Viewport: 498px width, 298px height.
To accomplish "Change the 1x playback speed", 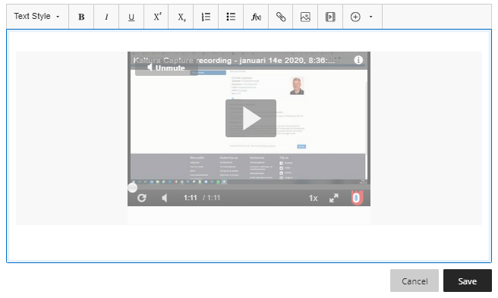I will pos(314,199).
